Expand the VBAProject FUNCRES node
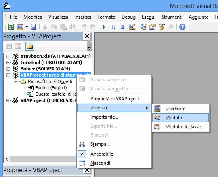This screenshot has height=177, width=218. (x=8, y=100)
